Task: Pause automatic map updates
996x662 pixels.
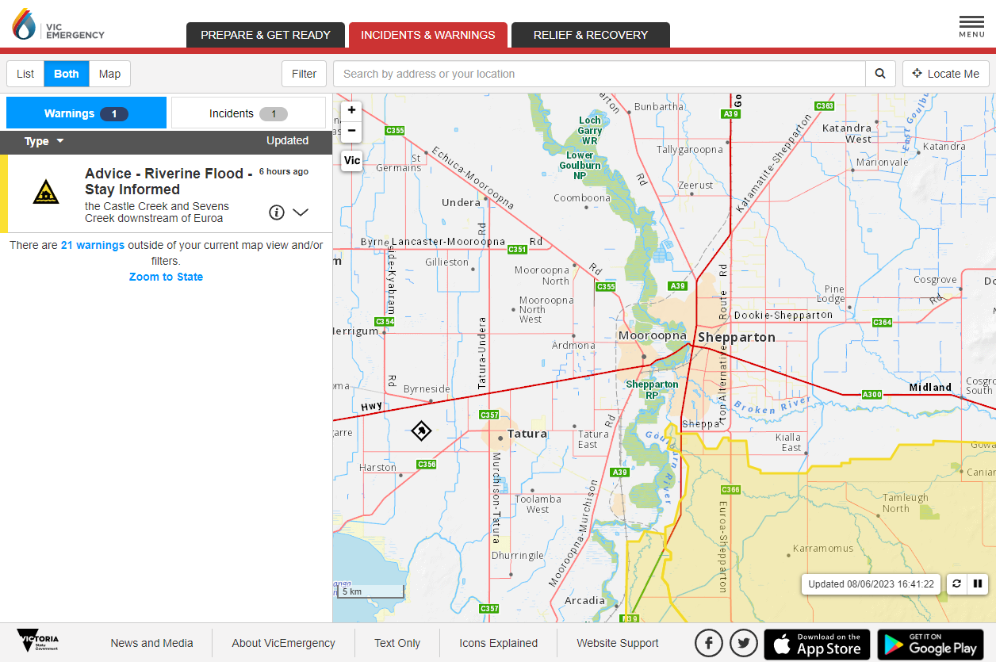Action: (978, 584)
